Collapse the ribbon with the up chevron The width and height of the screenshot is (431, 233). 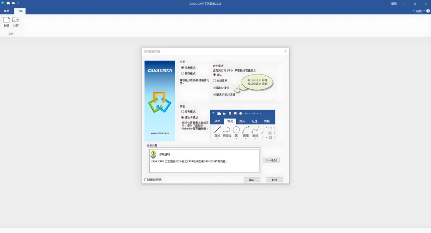pyautogui.click(x=413, y=11)
